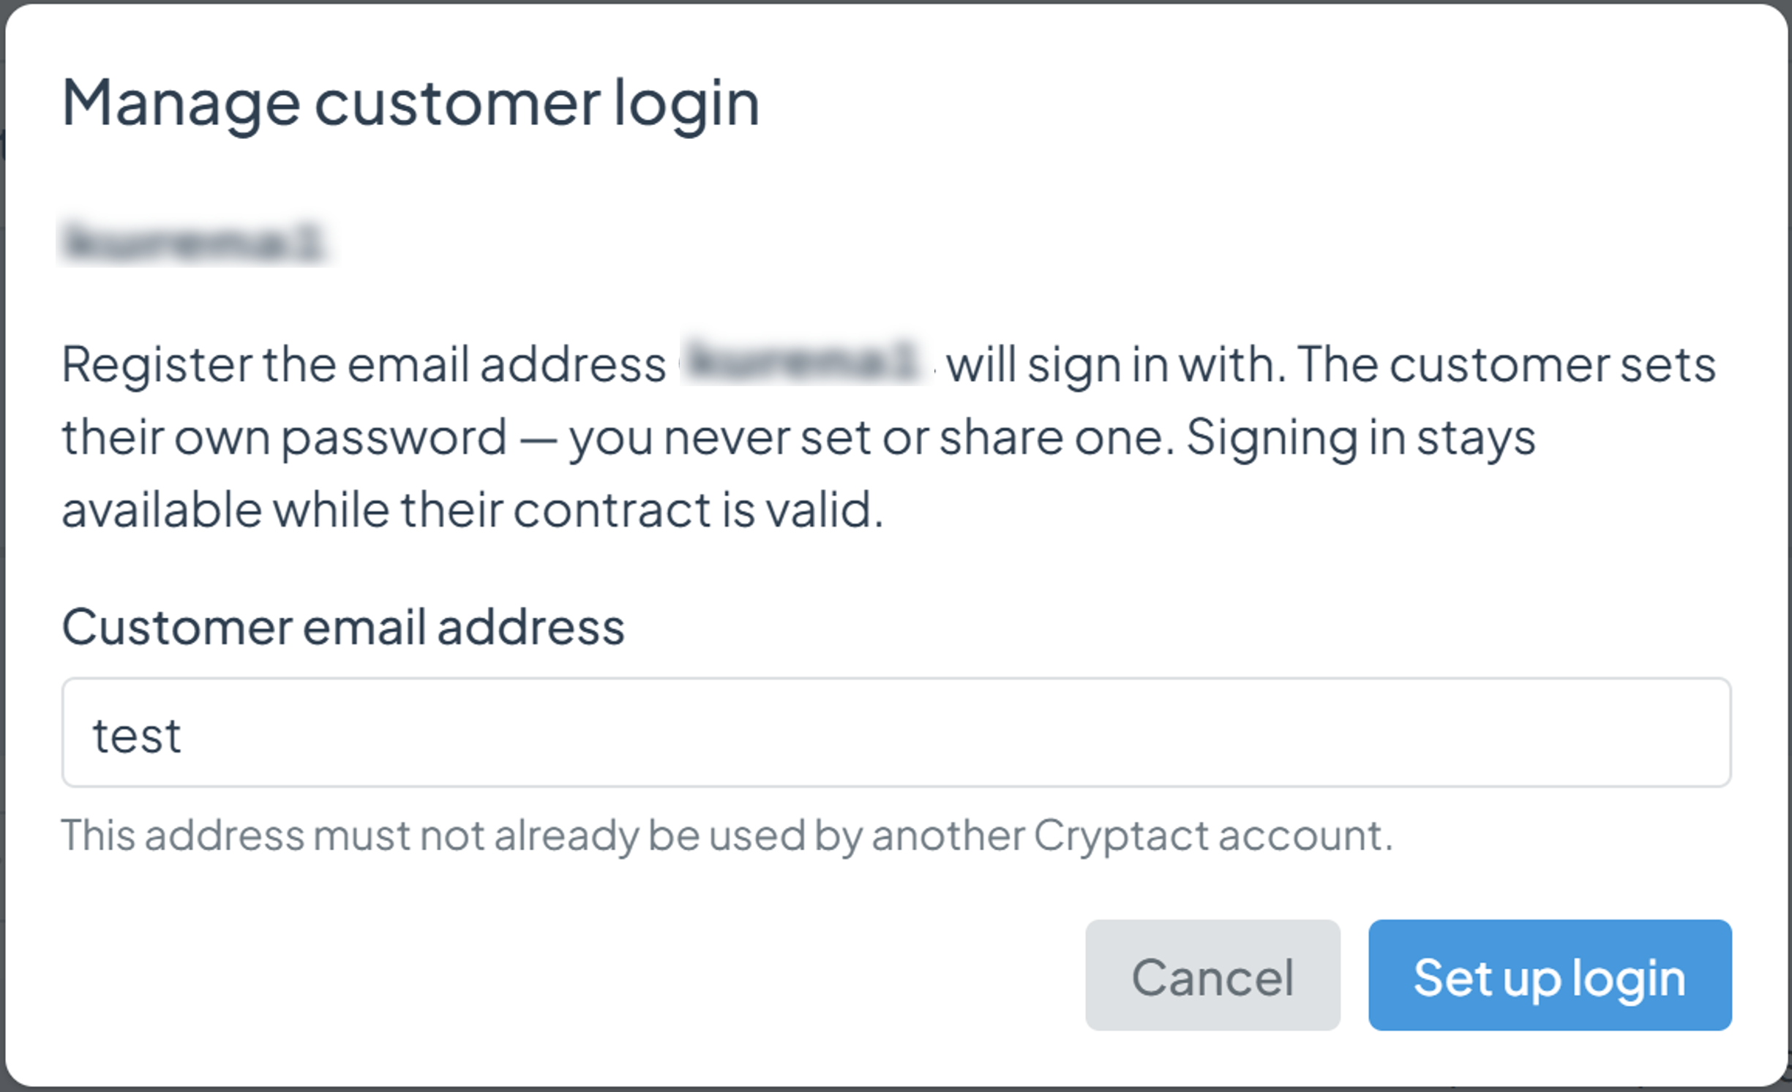Click the word 'Cryptact' in the helper text

click(x=1120, y=836)
